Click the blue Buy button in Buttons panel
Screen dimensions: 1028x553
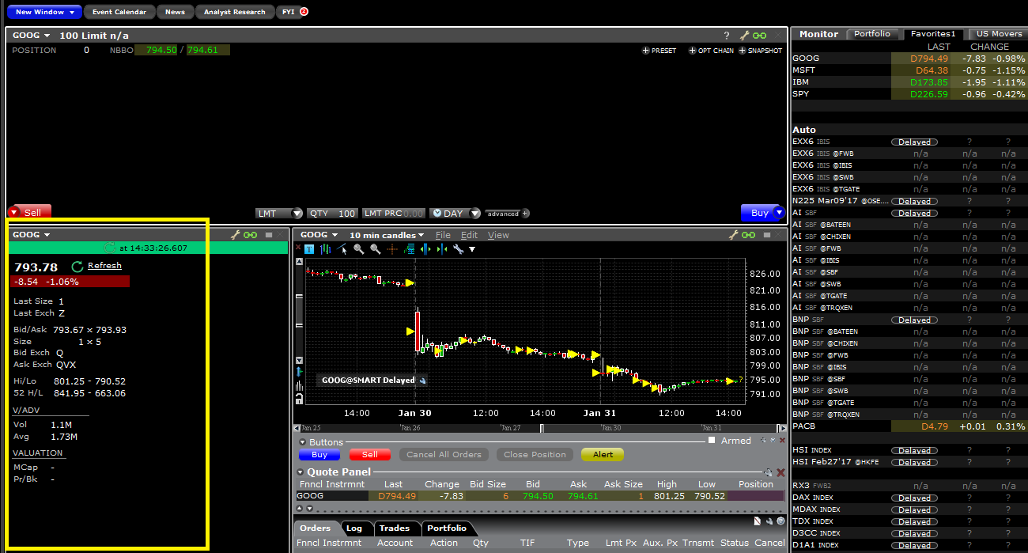click(319, 455)
